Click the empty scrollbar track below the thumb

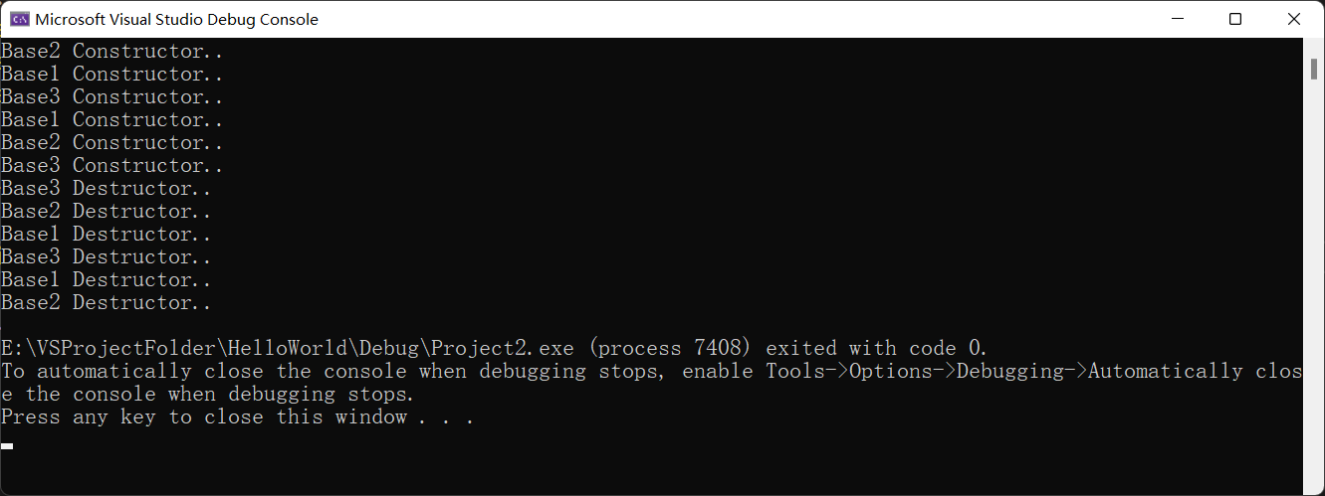point(1313,298)
